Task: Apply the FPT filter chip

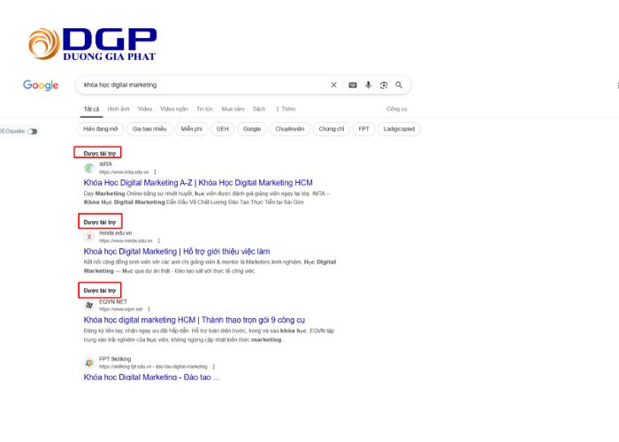Action: (363, 129)
